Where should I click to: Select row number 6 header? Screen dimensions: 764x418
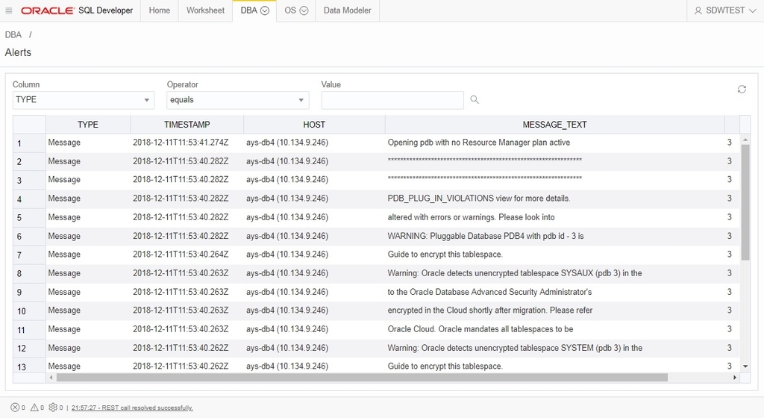click(x=29, y=237)
